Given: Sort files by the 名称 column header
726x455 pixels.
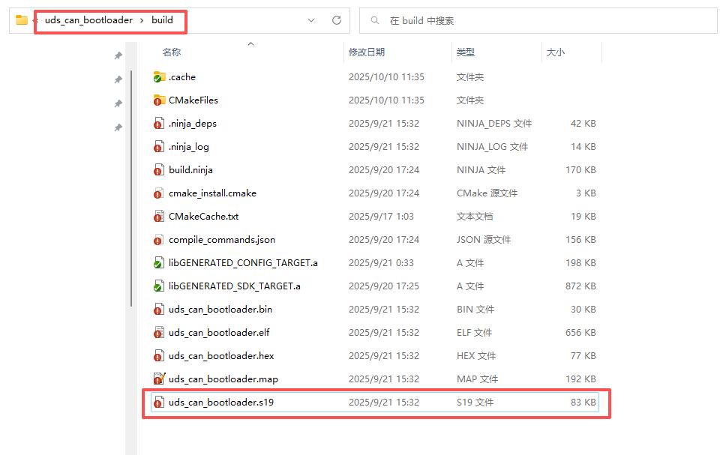Looking at the screenshot, I should [x=172, y=52].
